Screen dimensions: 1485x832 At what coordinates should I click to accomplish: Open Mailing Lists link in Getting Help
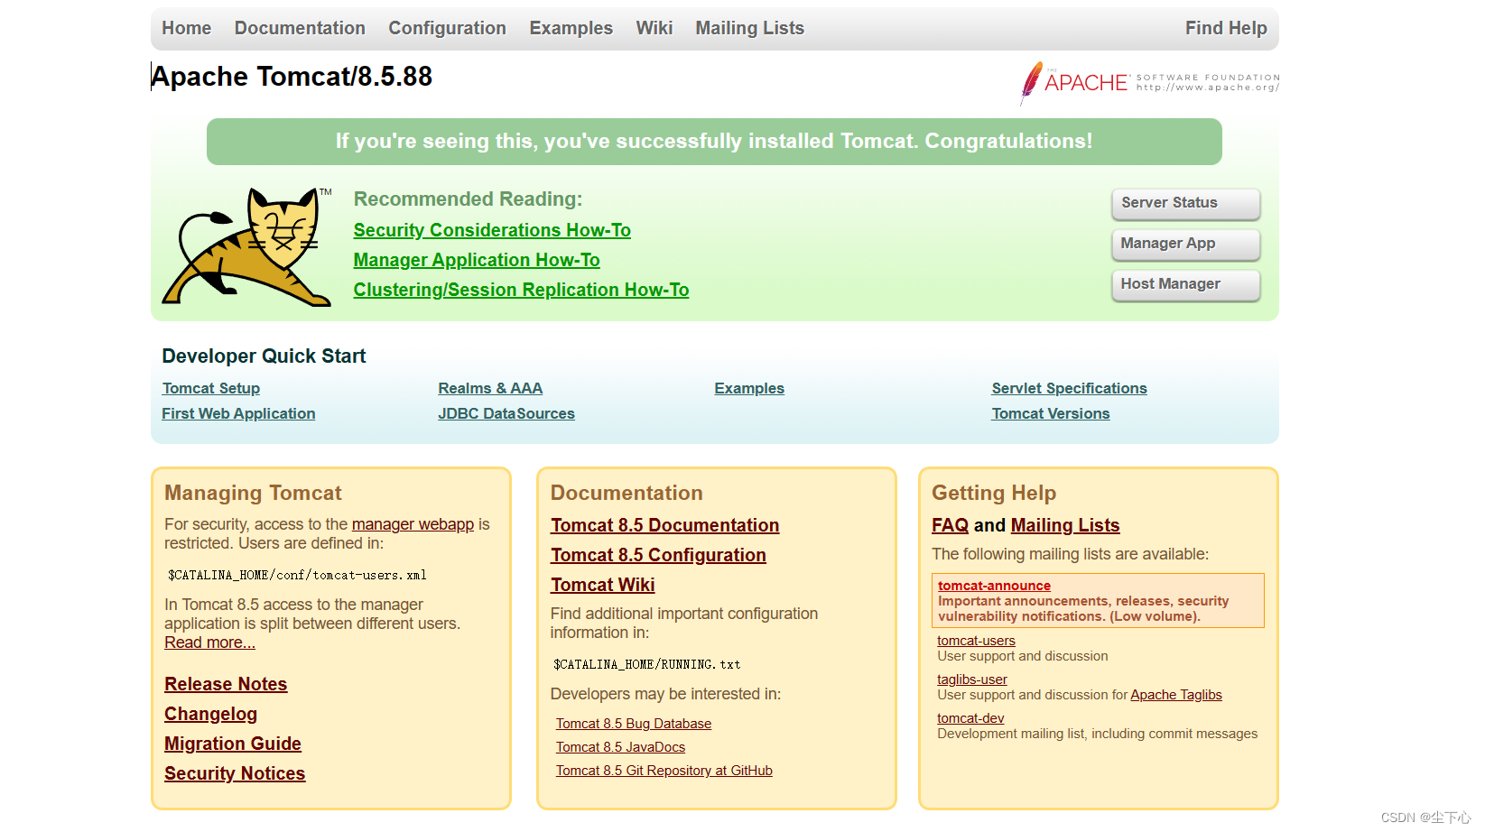coord(1065,525)
